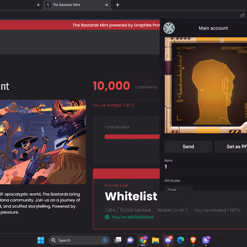Open Brave browser from the taskbar
247x247 pixels.
(193, 240)
